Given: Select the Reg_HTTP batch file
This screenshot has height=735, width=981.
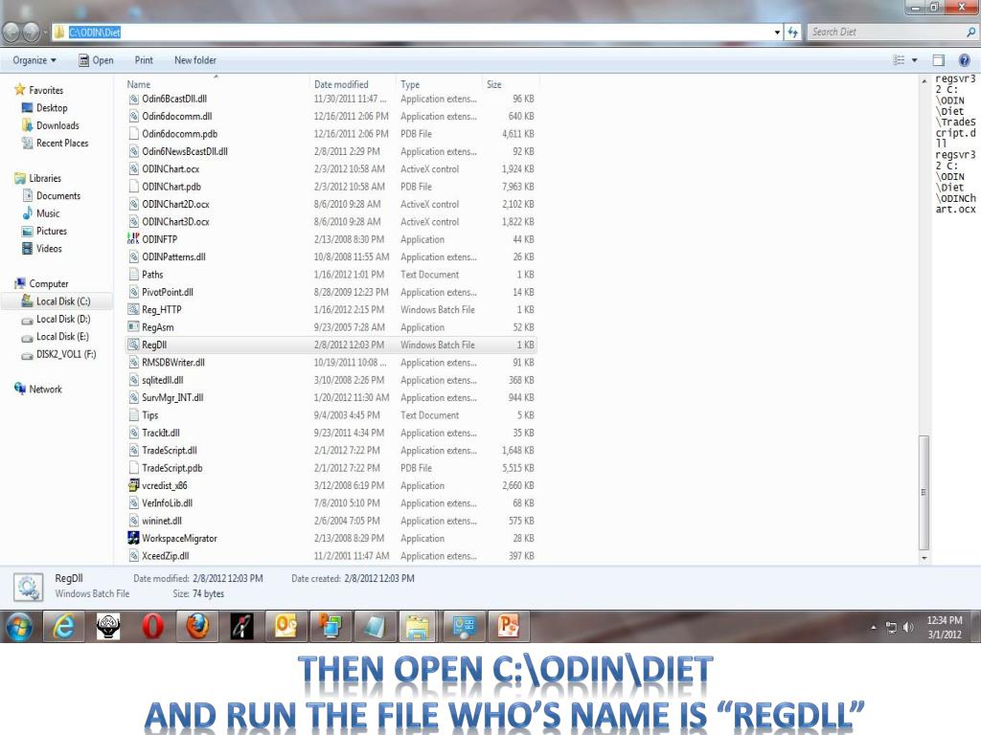Looking at the screenshot, I should point(331,309).
